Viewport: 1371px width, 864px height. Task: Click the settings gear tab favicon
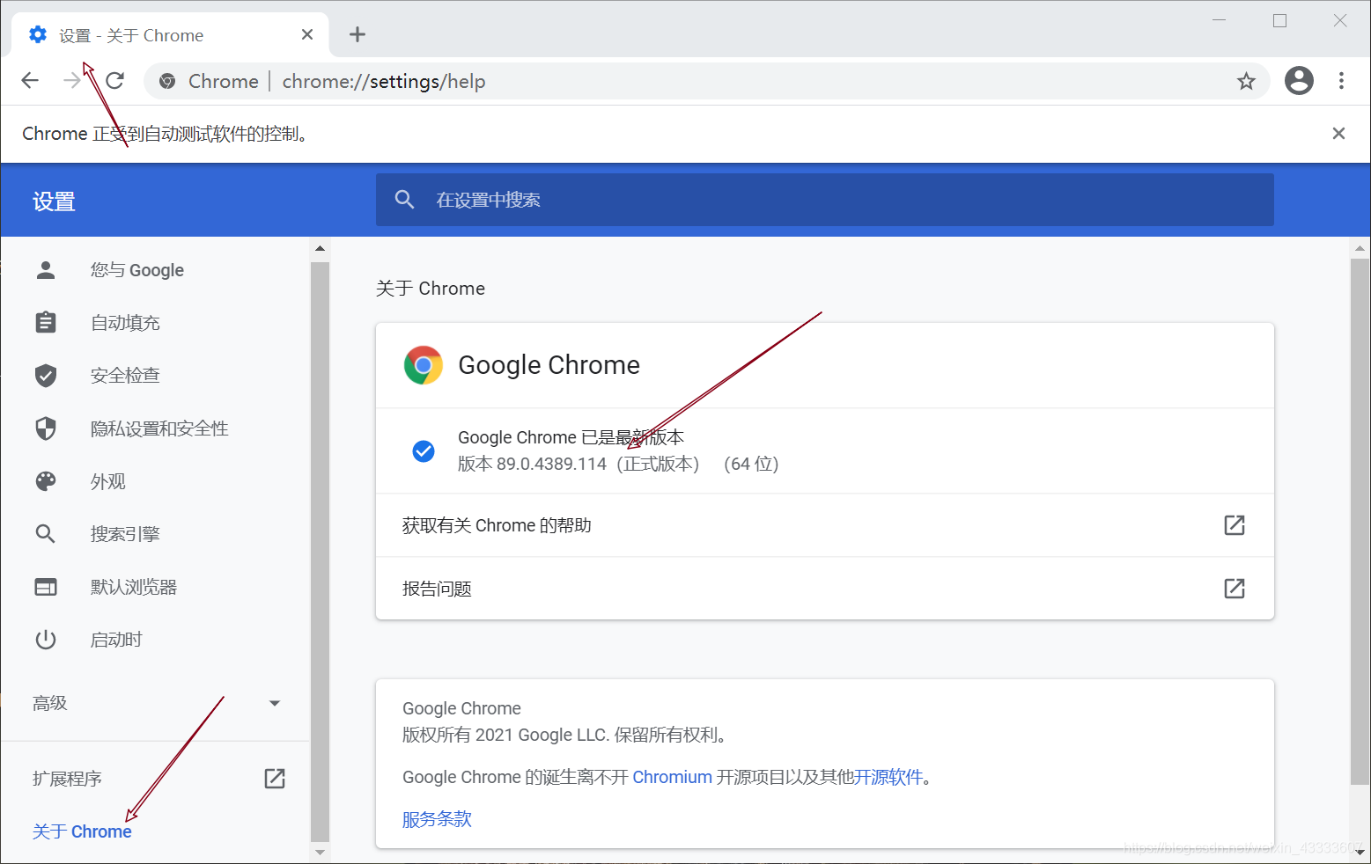tap(38, 34)
